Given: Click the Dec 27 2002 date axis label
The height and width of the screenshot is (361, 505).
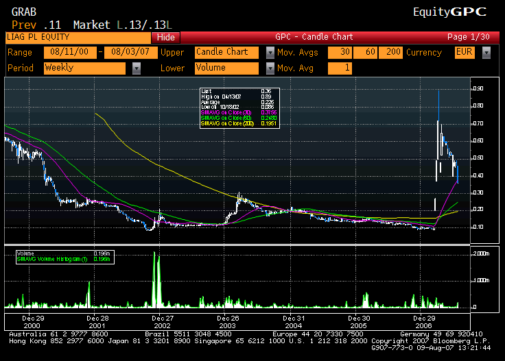Looking at the screenshot, I should click(x=163, y=322).
